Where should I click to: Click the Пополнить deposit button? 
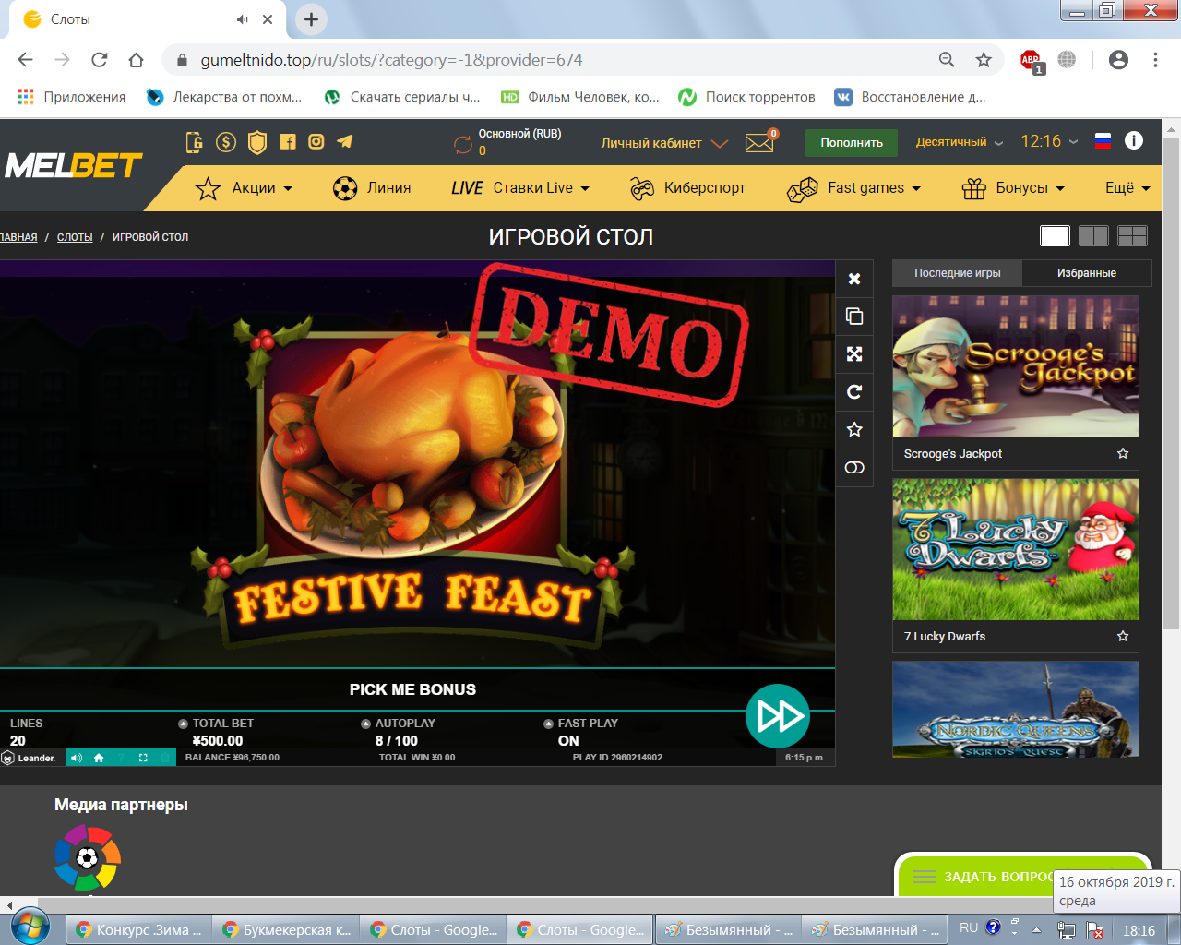[852, 143]
